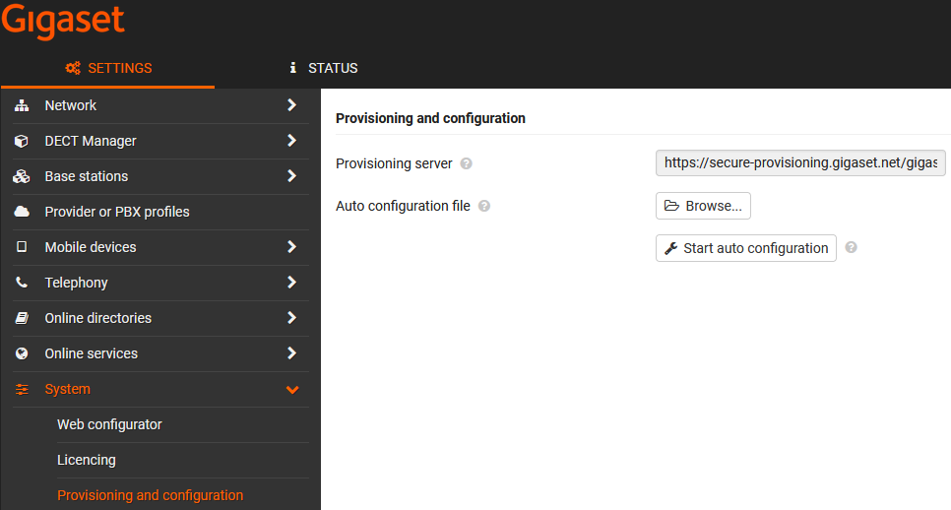The image size is (951, 510).
Task: Click the Gigaset logo
Action: [x=63, y=22]
